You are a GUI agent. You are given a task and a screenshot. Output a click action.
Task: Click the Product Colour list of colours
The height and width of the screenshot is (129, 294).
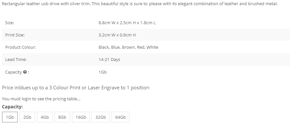[129, 47]
